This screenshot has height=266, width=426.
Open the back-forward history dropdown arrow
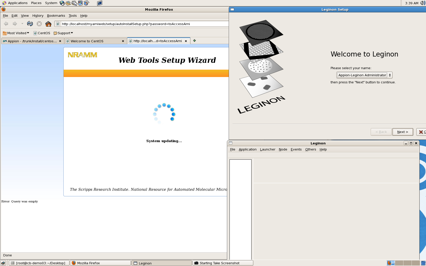coord(22,24)
